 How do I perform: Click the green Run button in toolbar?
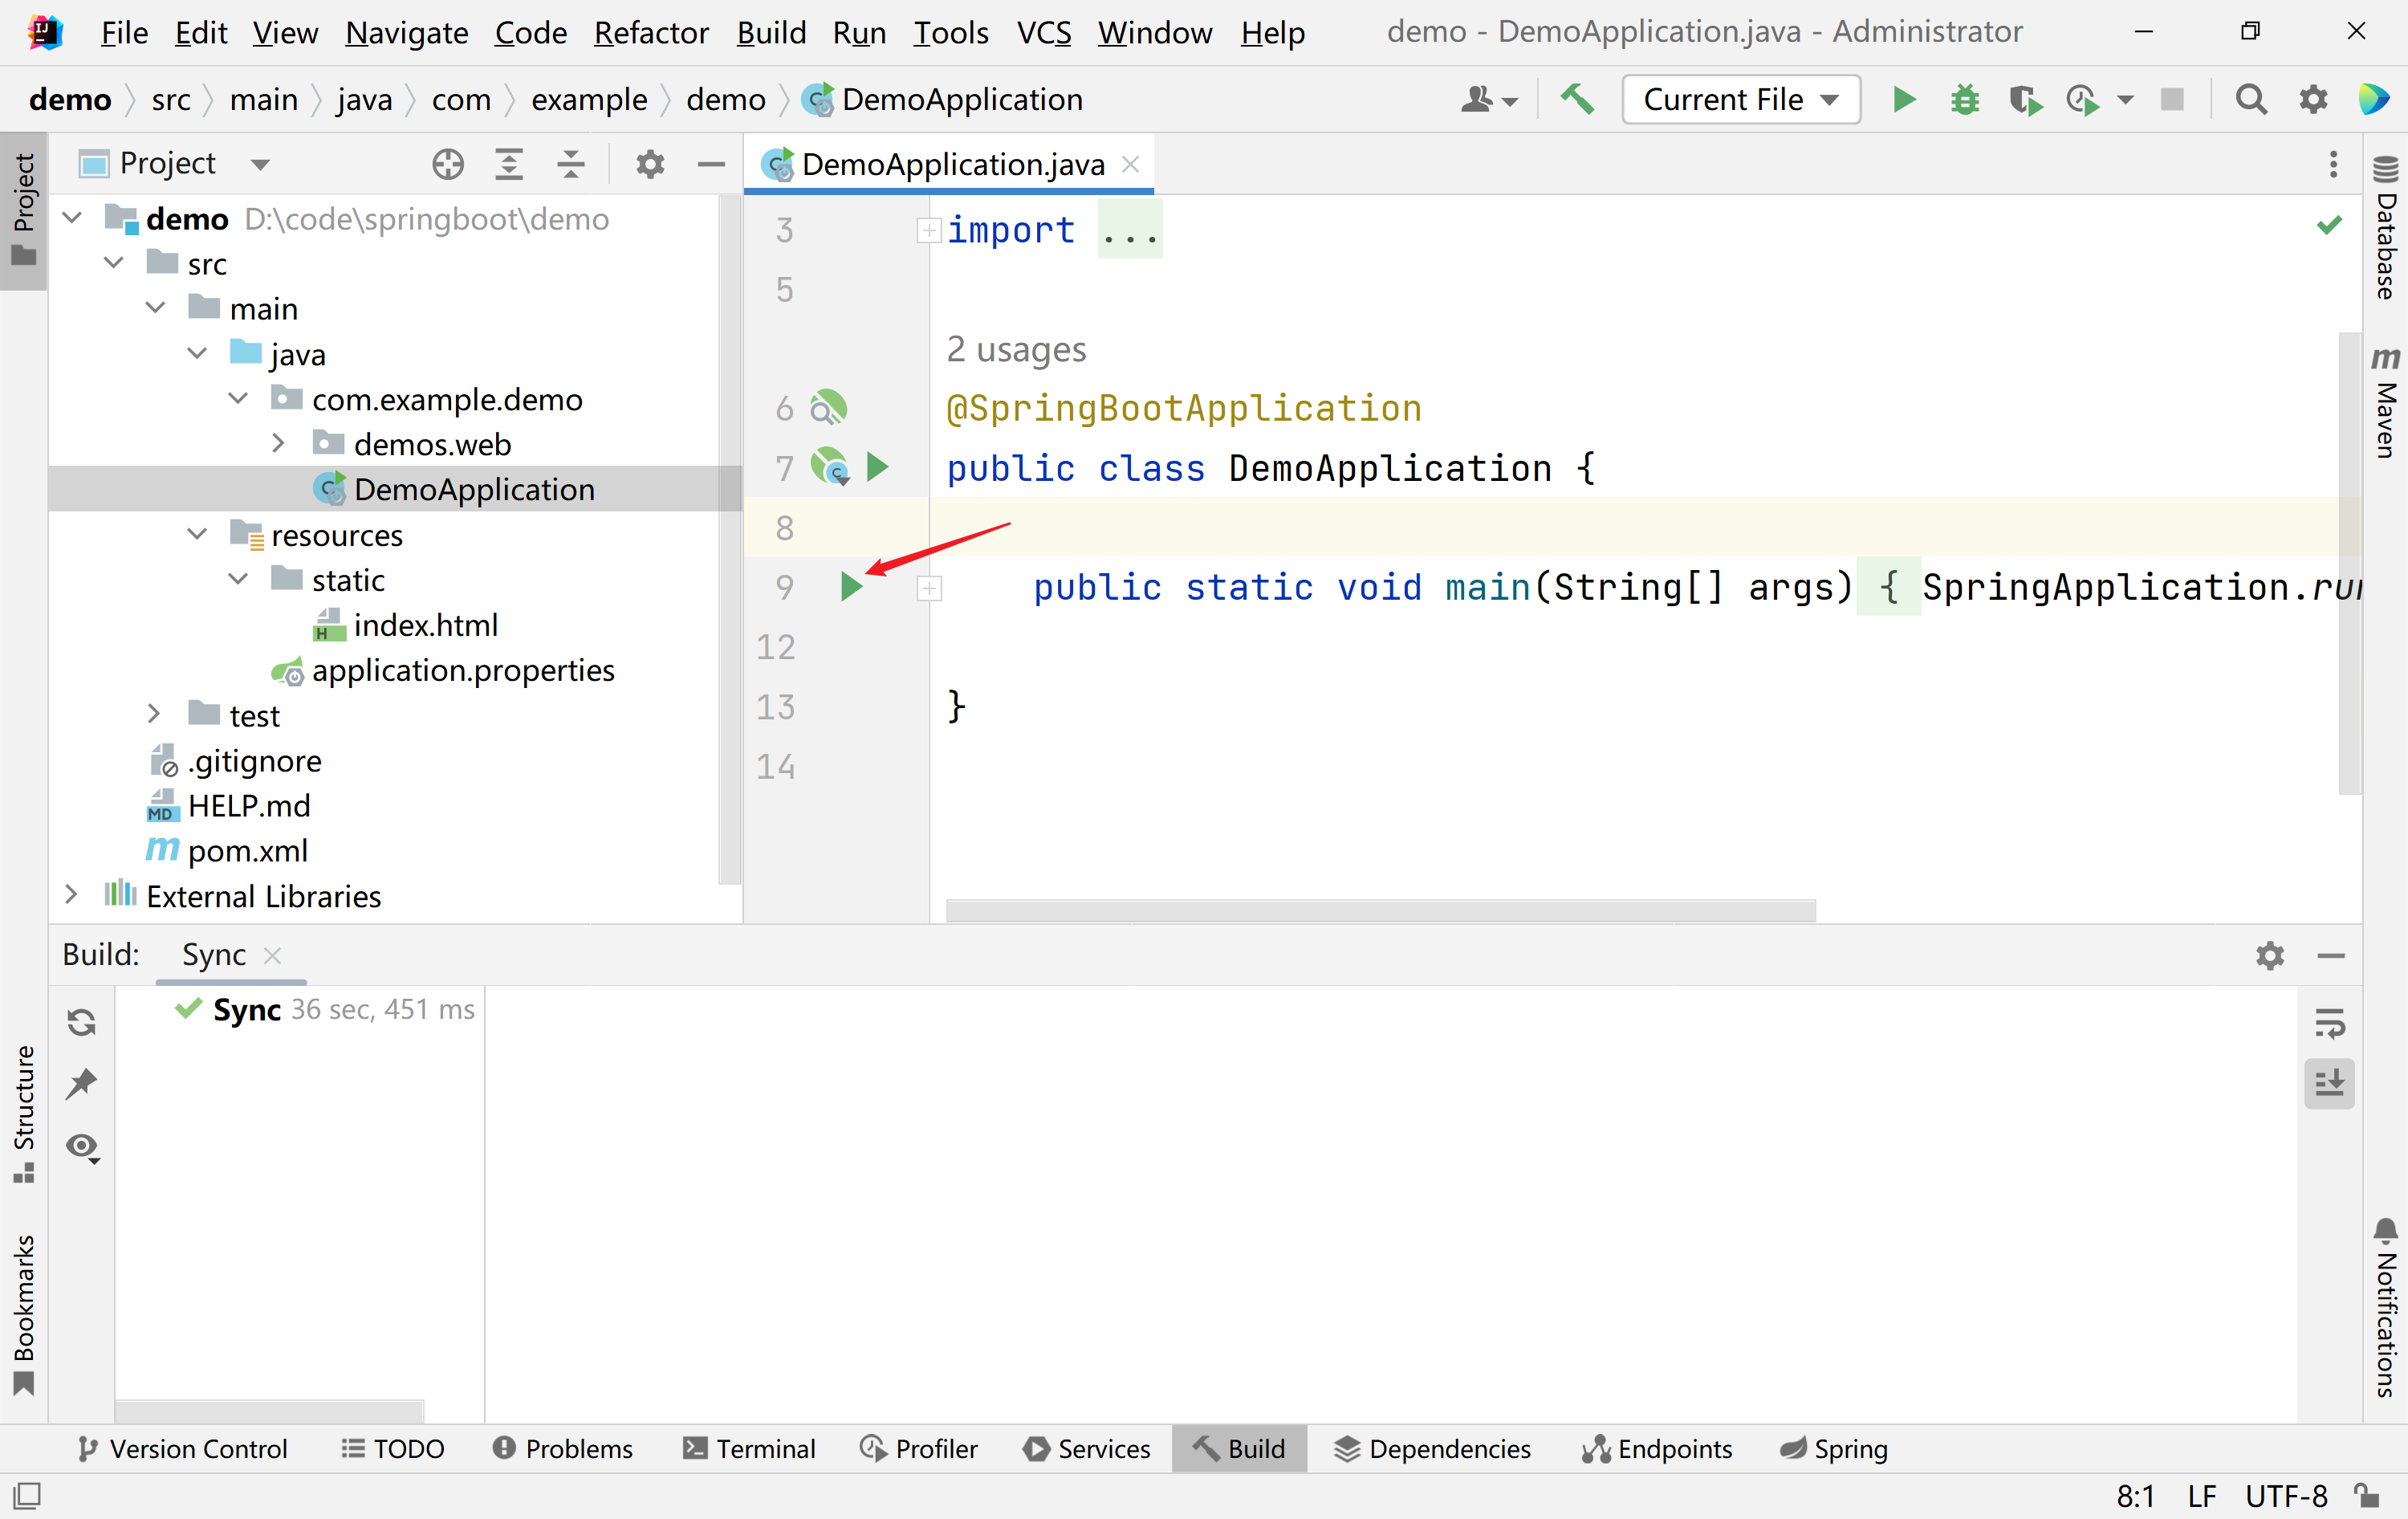point(1903,100)
